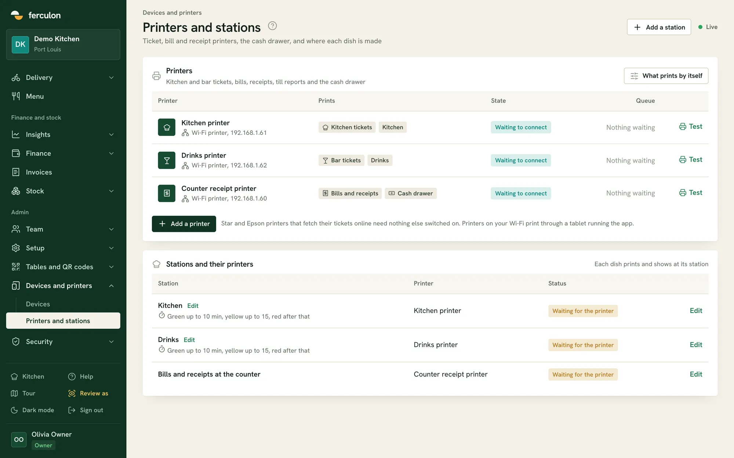Click the DK Demo Kitchen avatar

[x=20, y=44]
